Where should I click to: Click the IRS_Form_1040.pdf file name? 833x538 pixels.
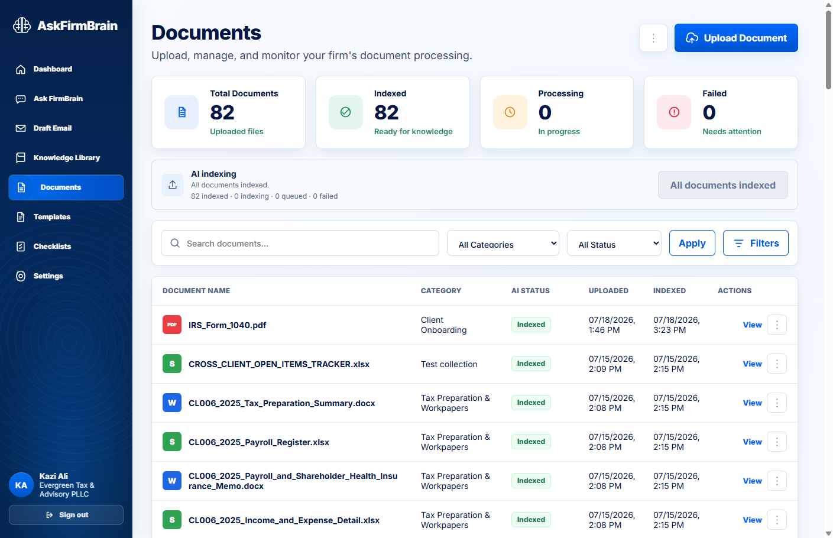click(228, 325)
